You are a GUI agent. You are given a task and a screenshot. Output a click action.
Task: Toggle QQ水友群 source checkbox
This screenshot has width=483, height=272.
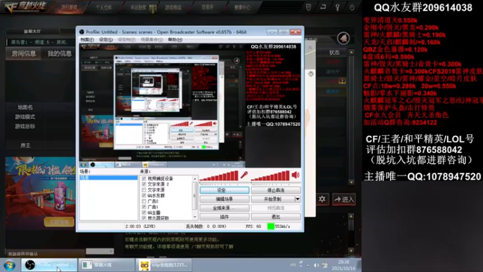coord(144,195)
